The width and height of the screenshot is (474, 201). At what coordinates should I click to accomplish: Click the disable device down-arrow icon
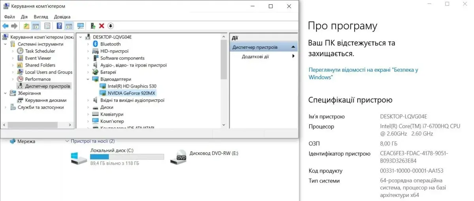111,26
